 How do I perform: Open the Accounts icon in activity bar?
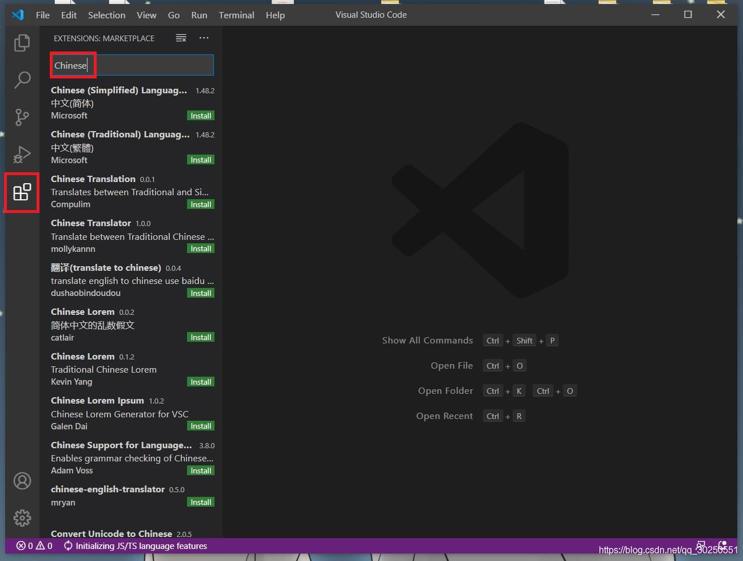22,481
